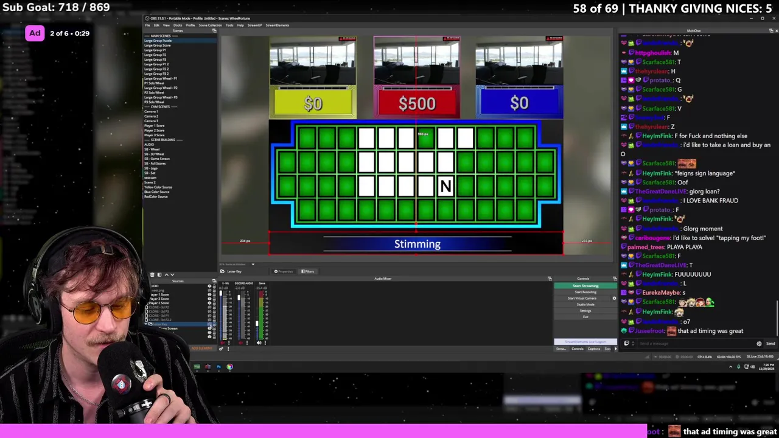
Task: Unmute the E-Mic channel speaker icon
Action: tap(223, 342)
